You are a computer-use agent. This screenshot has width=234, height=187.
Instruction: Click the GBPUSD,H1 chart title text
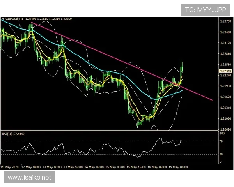[x=14, y=19]
